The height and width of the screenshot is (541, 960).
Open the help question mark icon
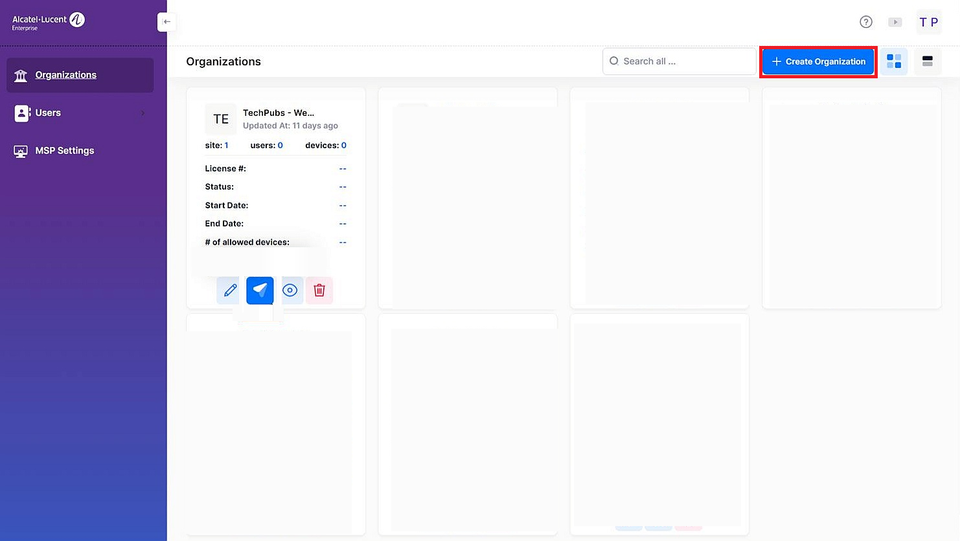click(866, 22)
